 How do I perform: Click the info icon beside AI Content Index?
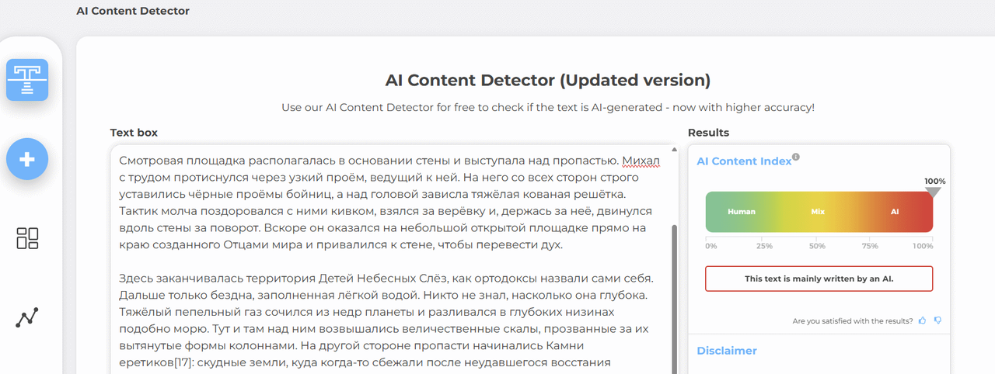[x=796, y=158]
